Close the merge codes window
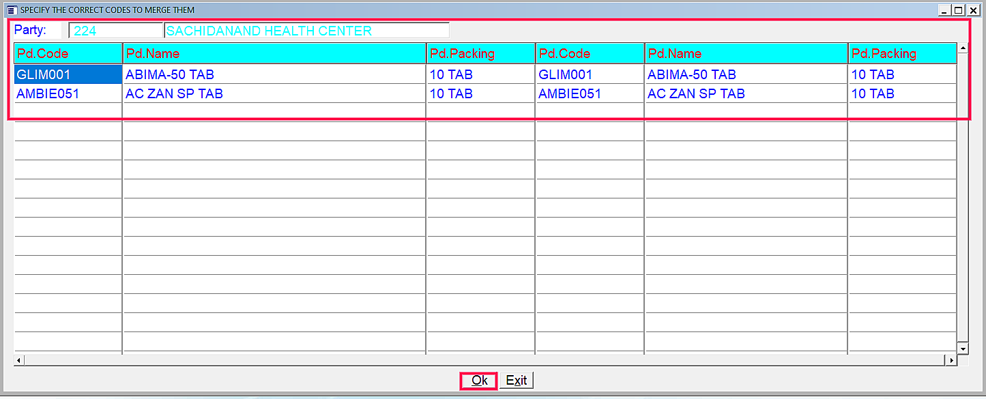Screen dimensions: 986x399 click(973, 10)
